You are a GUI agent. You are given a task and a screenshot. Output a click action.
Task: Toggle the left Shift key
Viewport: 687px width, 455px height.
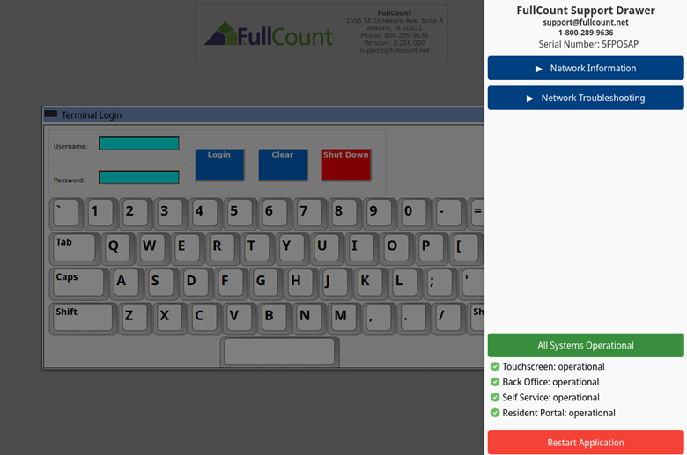pos(84,319)
